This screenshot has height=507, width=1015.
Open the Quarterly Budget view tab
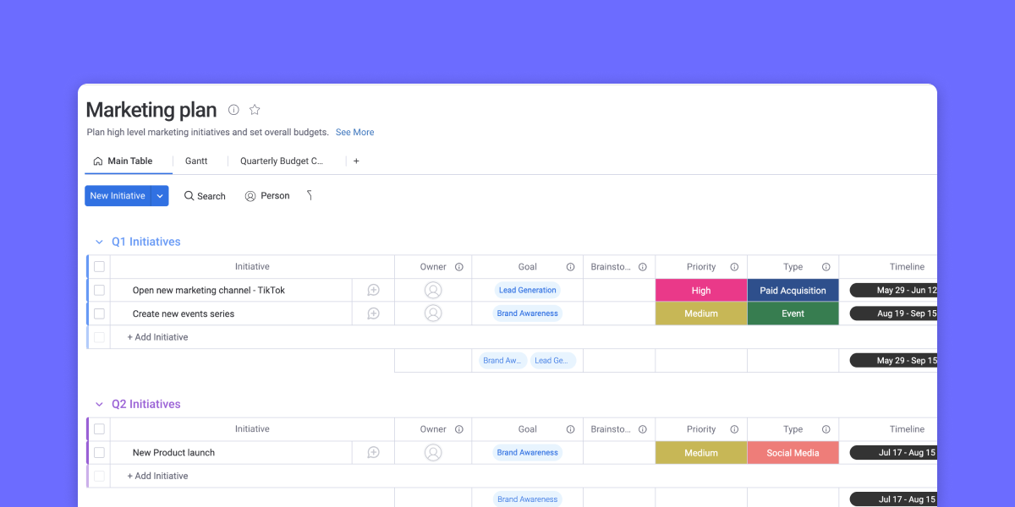(x=283, y=161)
